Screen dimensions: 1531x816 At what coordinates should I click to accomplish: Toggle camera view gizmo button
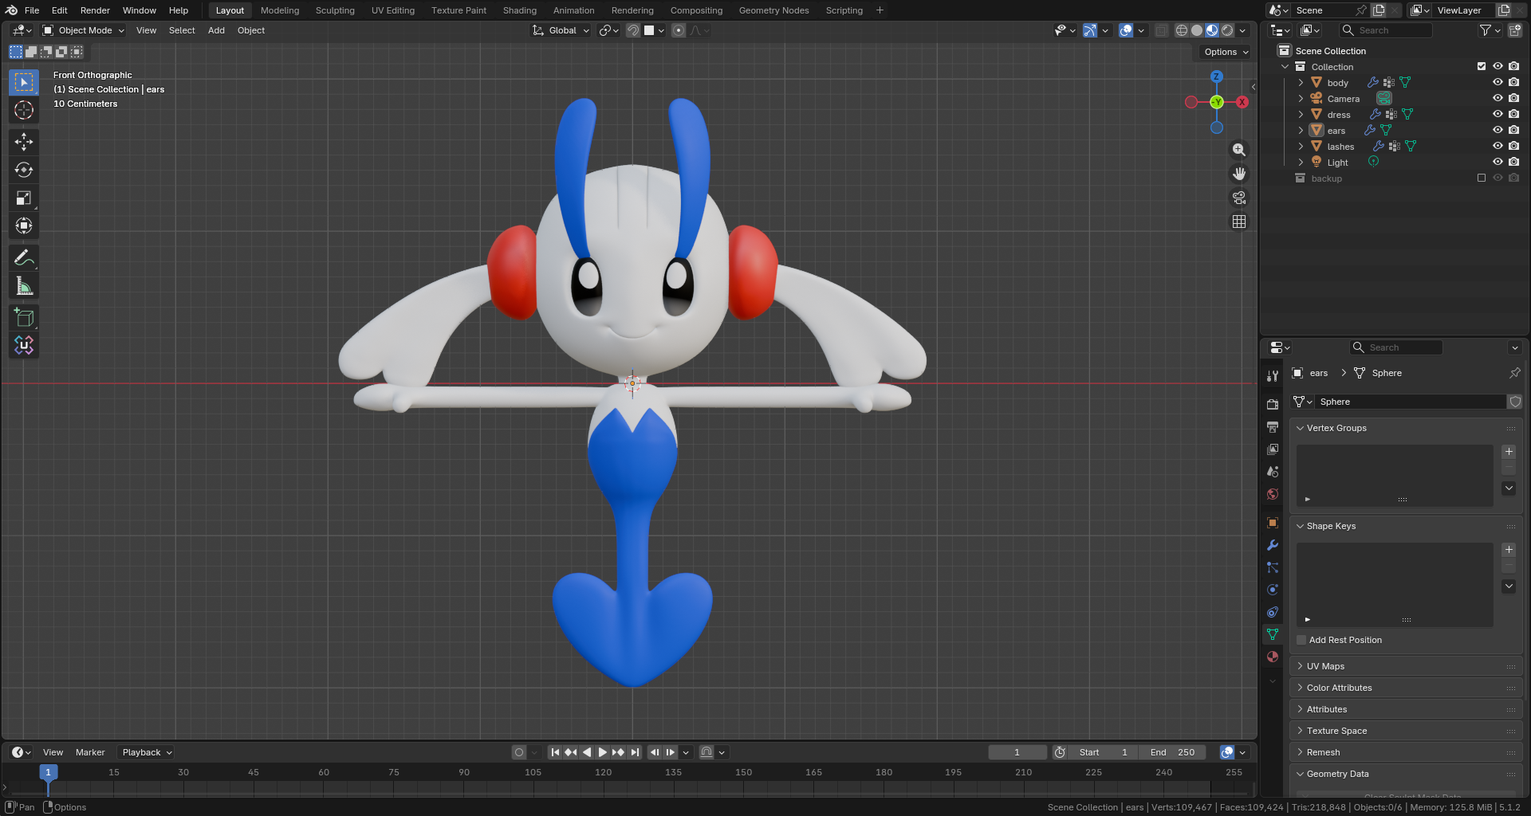(1239, 198)
